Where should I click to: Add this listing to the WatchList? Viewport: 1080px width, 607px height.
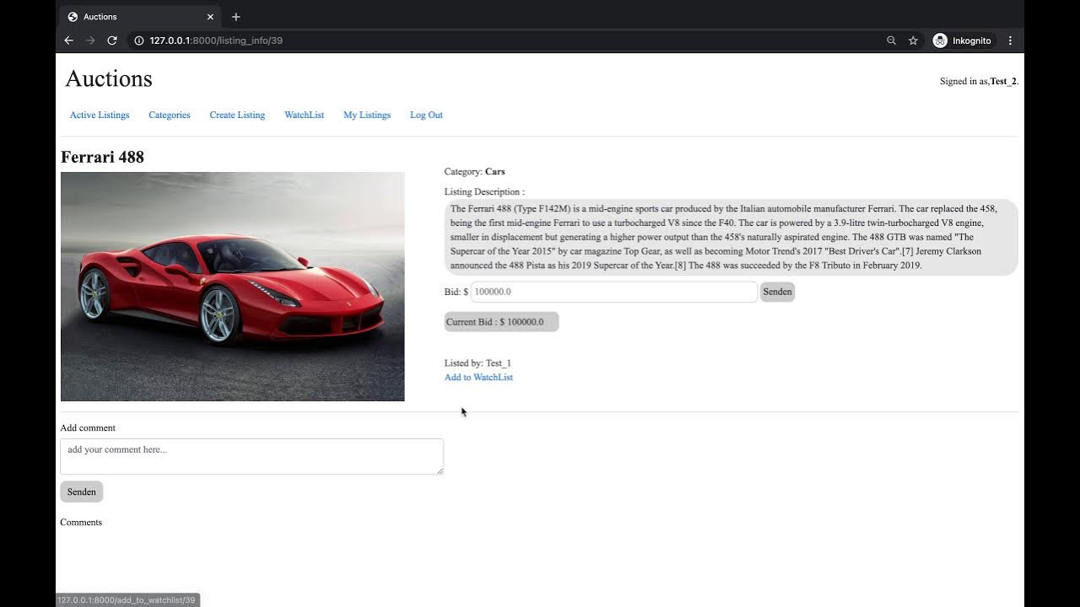point(478,377)
